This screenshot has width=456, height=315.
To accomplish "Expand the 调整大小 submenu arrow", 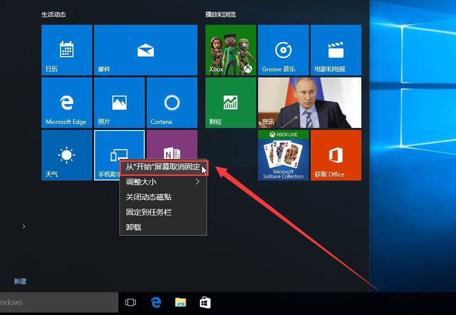I will coord(197,182).
